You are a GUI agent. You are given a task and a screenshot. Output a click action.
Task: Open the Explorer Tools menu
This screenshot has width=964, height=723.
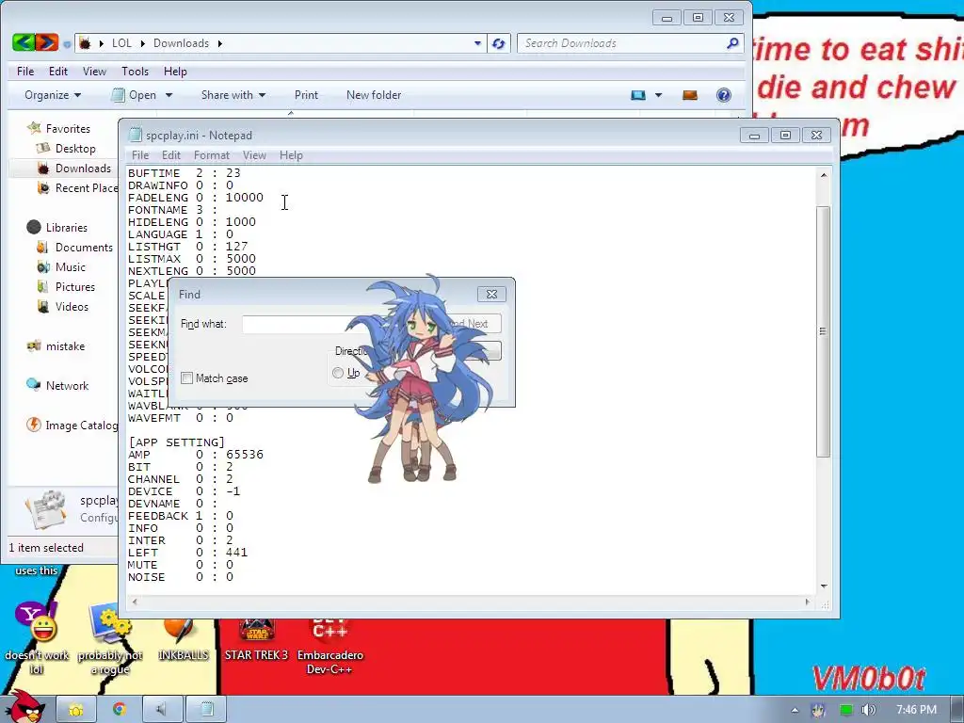pyautogui.click(x=135, y=72)
